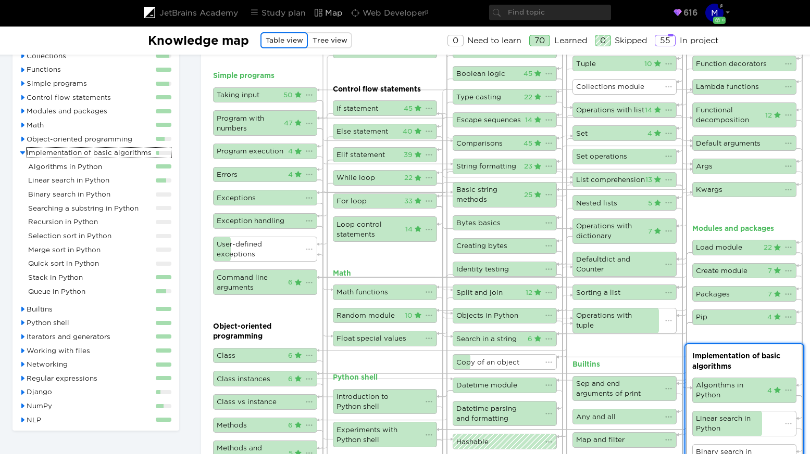Open the user profile avatar menu
810x454 pixels.
(x=715, y=13)
